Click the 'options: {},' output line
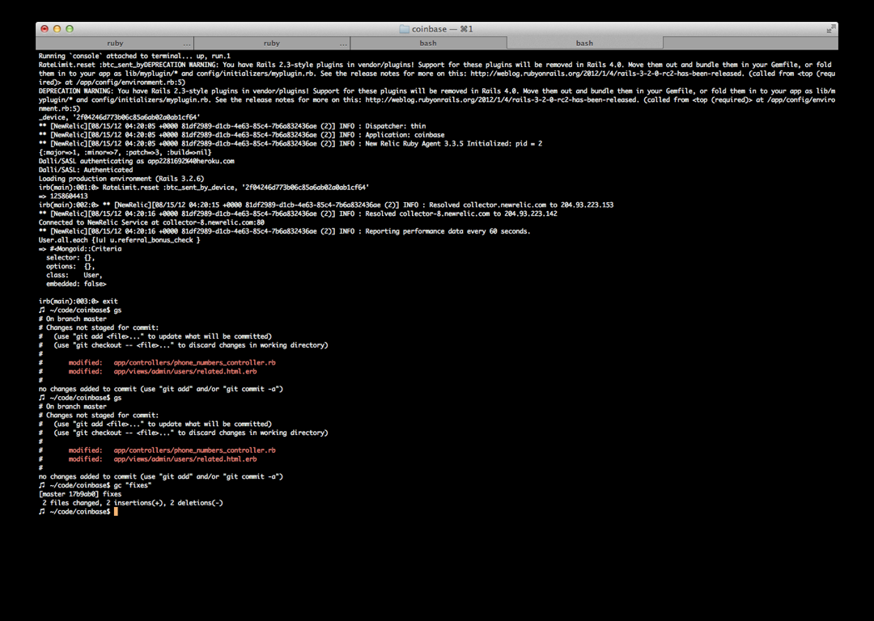This screenshot has width=874, height=621. pos(70,266)
